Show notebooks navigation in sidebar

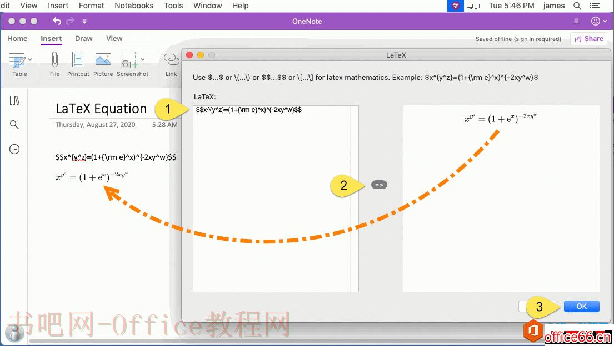click(x=14, y=100)
